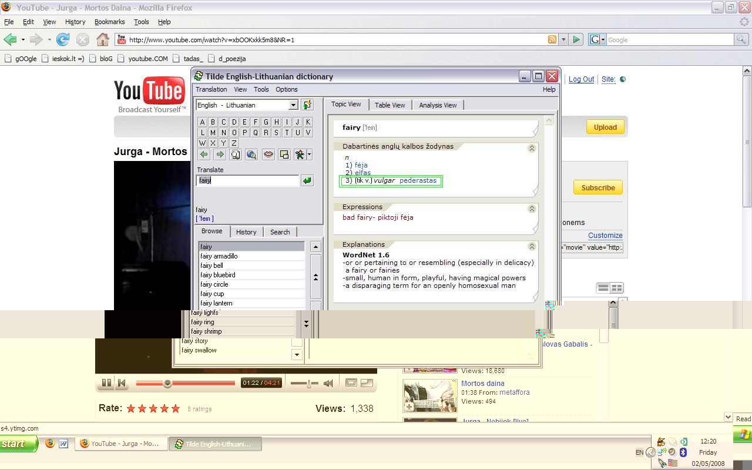Click the running figure tools icon
The image size is (752, 470).
300,155
